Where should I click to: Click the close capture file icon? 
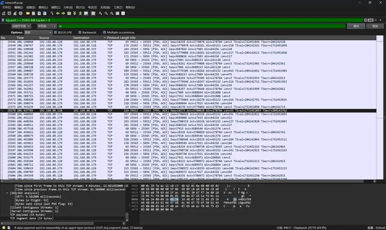coord(39,13)
